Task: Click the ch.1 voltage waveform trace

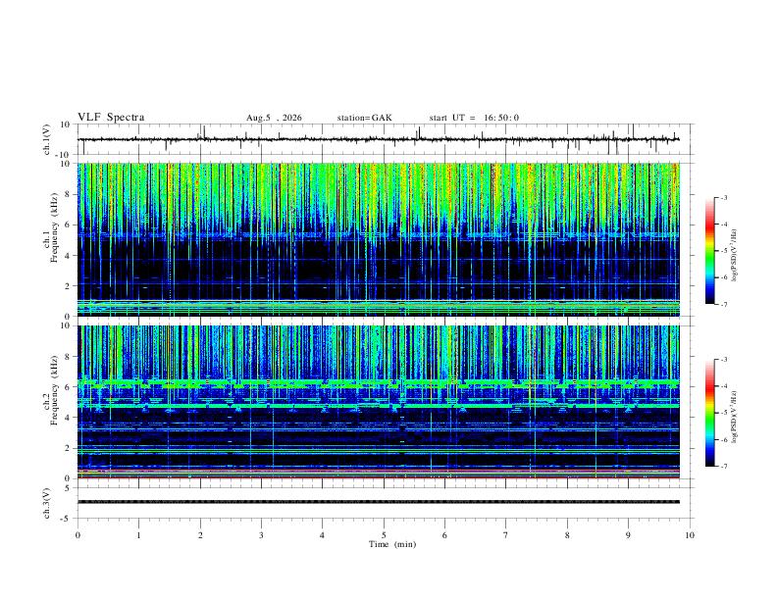Action: pyautogui.click(x=378, y=139)
